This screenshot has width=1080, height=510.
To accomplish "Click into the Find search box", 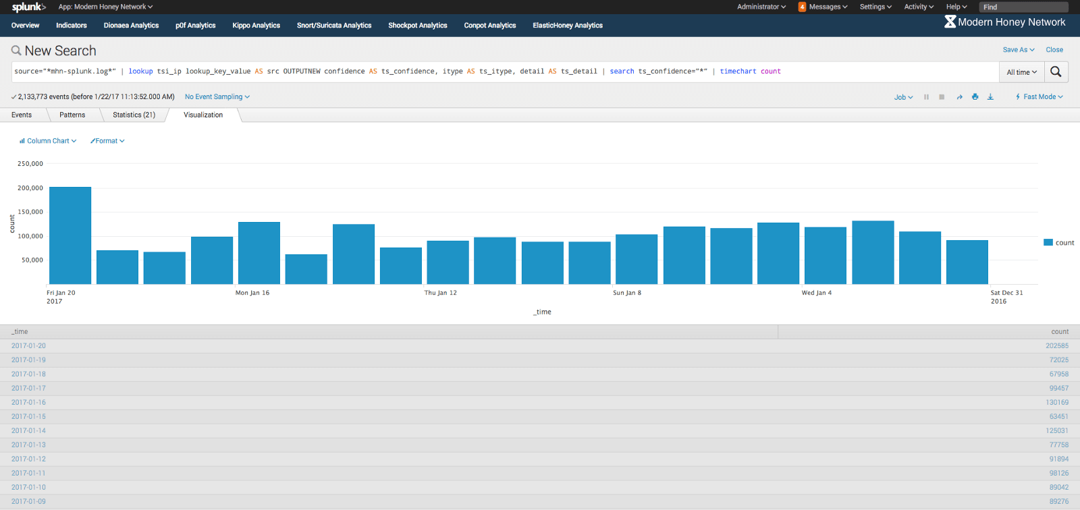I will point(1023,7).
